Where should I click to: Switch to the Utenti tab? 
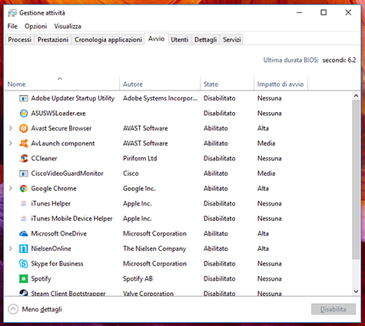[x=179, y=40]
